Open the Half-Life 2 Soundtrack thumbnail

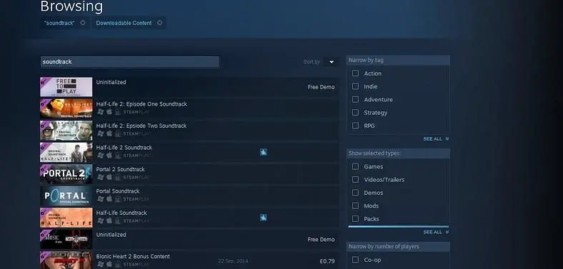tap(66, 153)
